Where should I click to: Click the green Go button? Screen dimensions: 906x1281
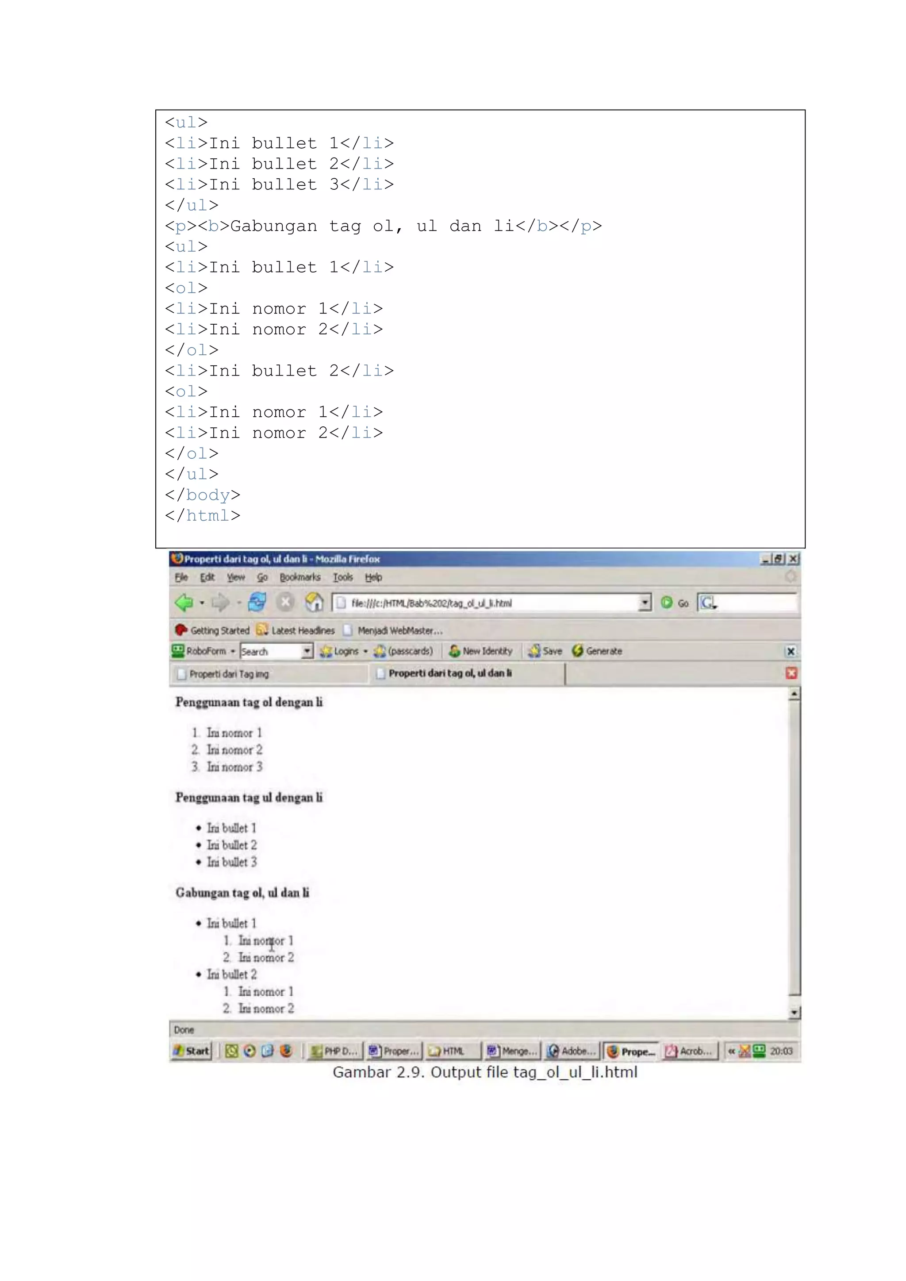pos(667,602)
